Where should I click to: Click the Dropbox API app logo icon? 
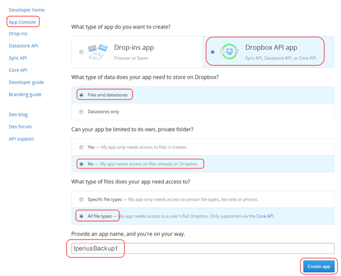point(229,51)
